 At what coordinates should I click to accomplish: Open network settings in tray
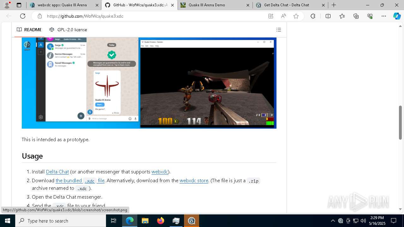356,221
